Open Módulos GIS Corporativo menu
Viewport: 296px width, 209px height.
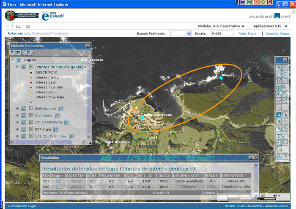(x=221, y=26)
